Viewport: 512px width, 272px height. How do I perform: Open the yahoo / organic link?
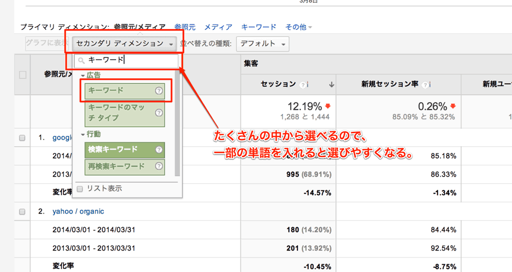click(78, 211)
